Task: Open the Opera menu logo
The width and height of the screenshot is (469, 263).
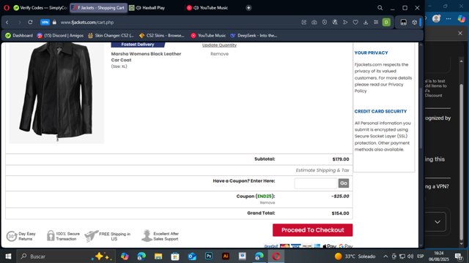Action: (x=7, y=8)
